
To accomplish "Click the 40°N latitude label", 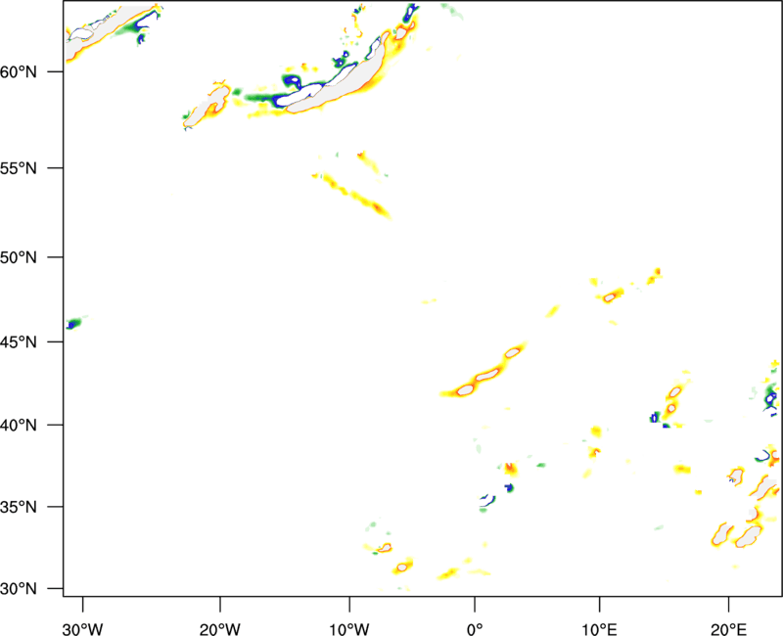I will click(19, 426).
